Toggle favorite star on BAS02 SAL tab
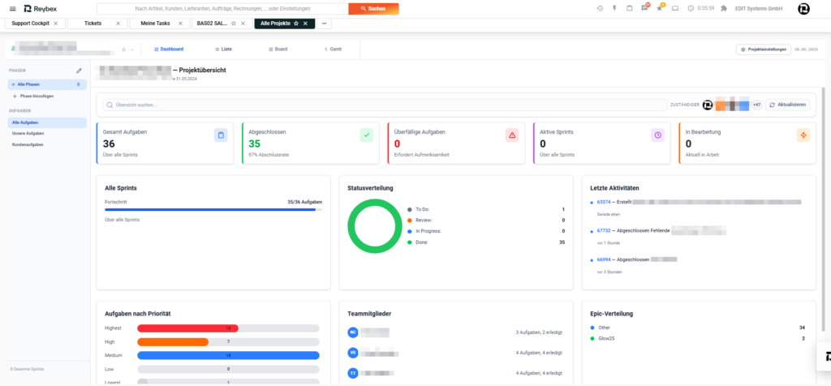Image resolution: width=831 pixels, height=386 pixels. tap(234, 24)
